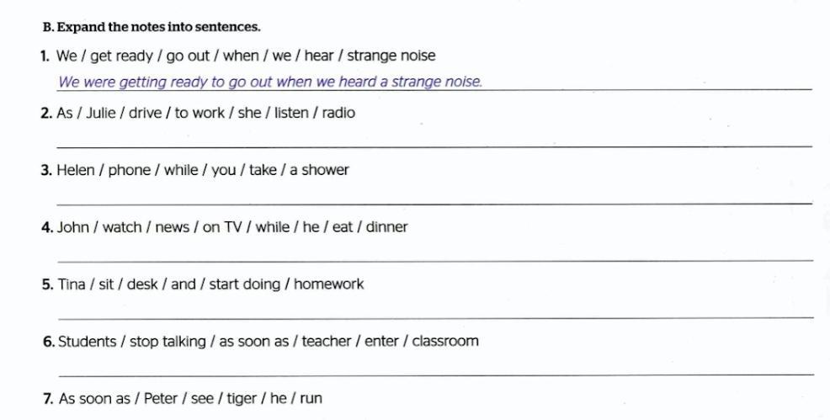Image resolution: width=830 pixels, height=420 pixels.
Task: Select the blue example answer sentence
Action: coord(269,82)
